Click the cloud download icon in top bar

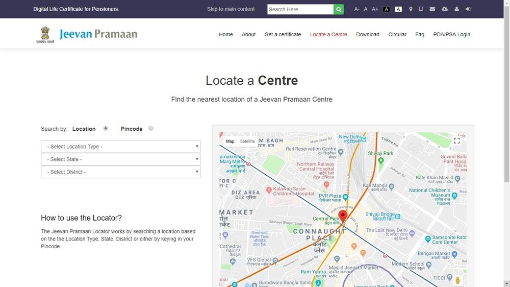pos(445,9)
